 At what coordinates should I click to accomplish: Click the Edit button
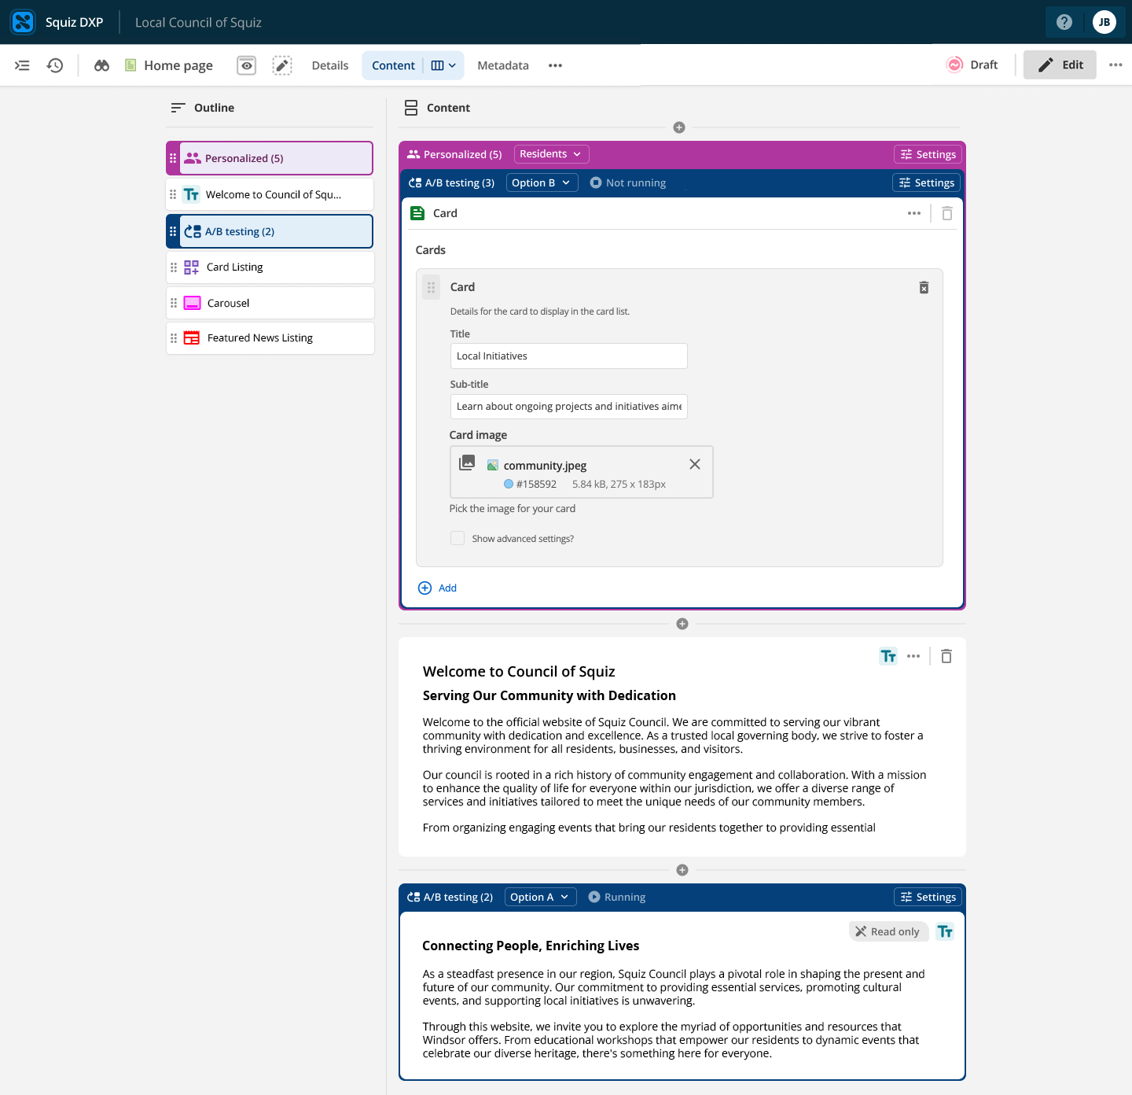pyautogui.click(x=1060, y=65)
